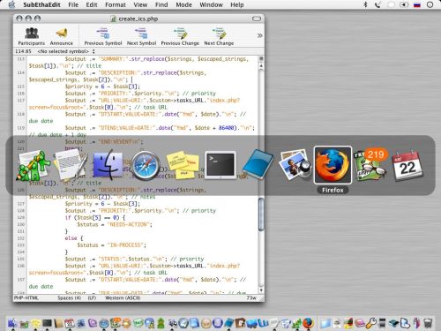Select Preview in app switcher
The image size is (441, 331).
click(295, 164)
